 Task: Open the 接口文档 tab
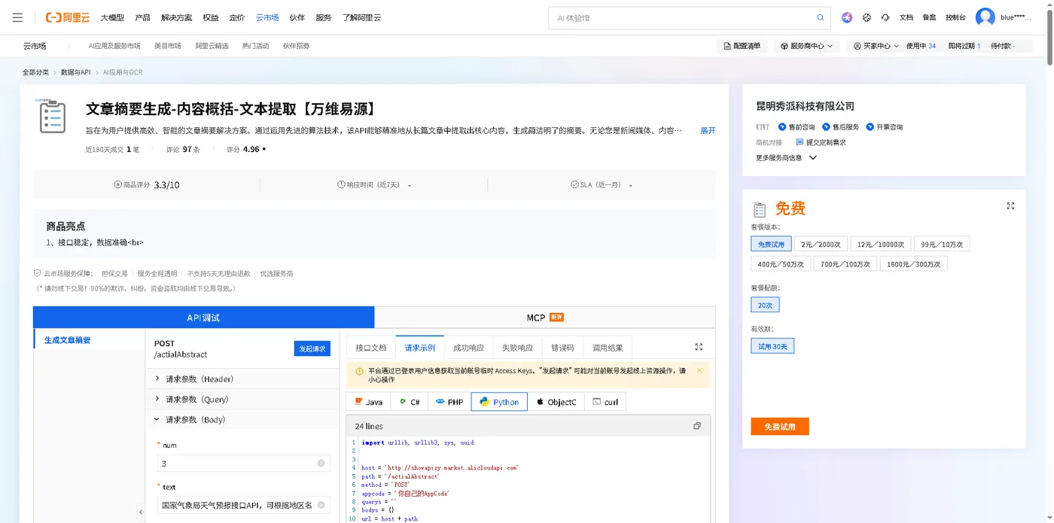tap(371, 348)
